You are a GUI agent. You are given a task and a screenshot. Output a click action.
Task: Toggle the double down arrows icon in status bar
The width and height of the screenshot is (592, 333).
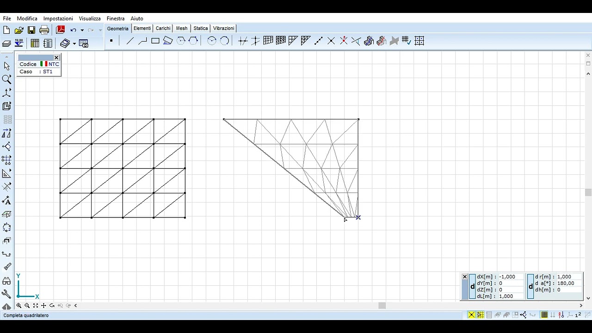coord(553,315)
